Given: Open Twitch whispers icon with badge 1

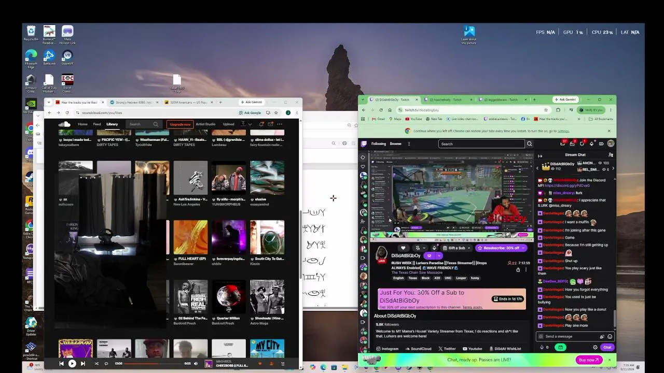Looking at the screenshot, I should point(583,144).
